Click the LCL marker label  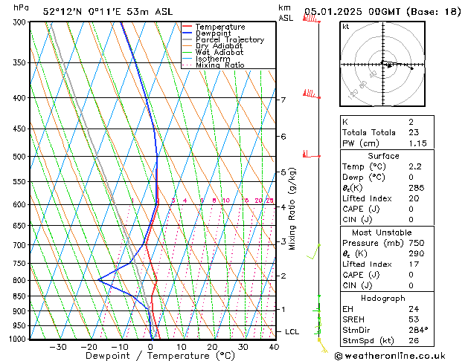(x=292, y=332)
